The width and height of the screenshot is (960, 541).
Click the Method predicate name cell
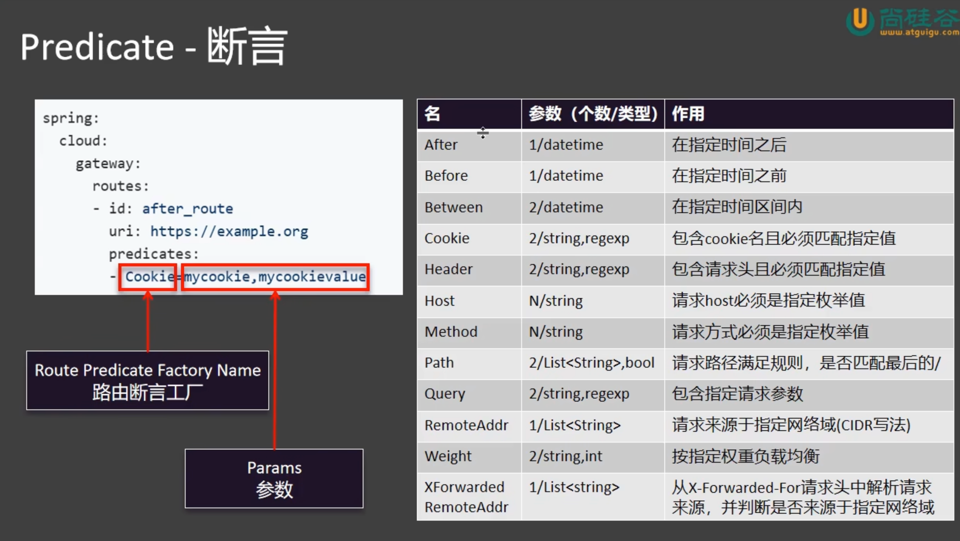point(451,332)
